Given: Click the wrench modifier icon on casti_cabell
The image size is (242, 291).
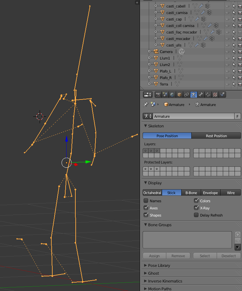Looking at the screenshot, I should click(x=201, y=6).
